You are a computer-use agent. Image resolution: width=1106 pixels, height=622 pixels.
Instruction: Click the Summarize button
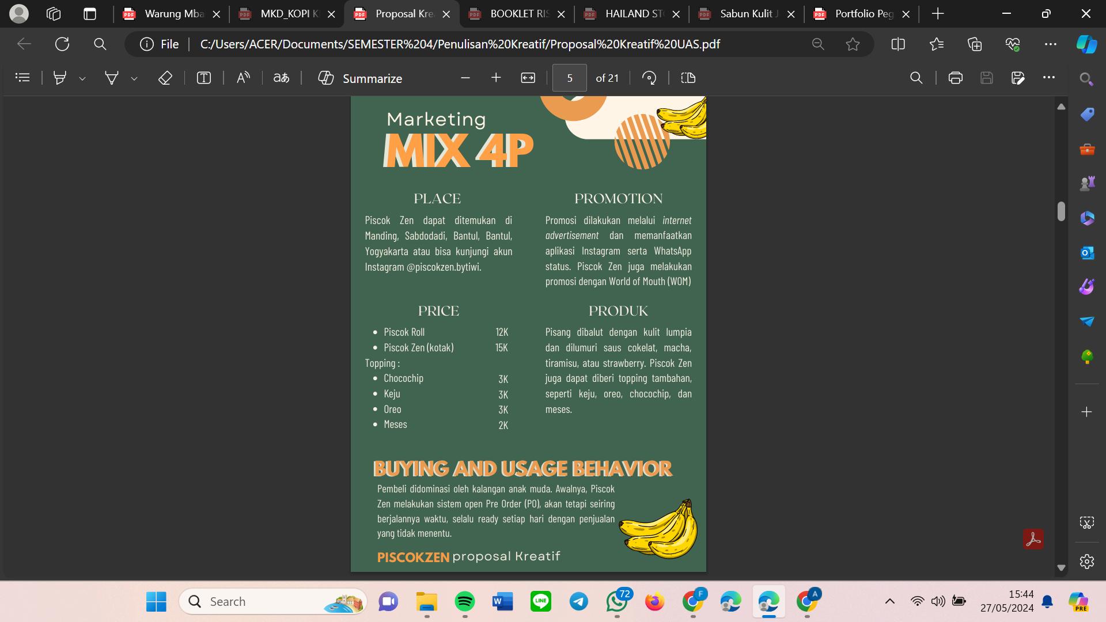coord(361,78)
